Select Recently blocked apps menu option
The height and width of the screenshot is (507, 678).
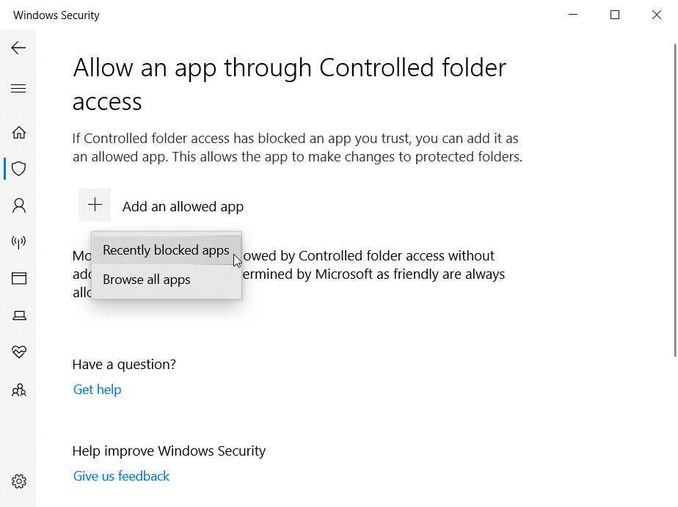(166, 250)
